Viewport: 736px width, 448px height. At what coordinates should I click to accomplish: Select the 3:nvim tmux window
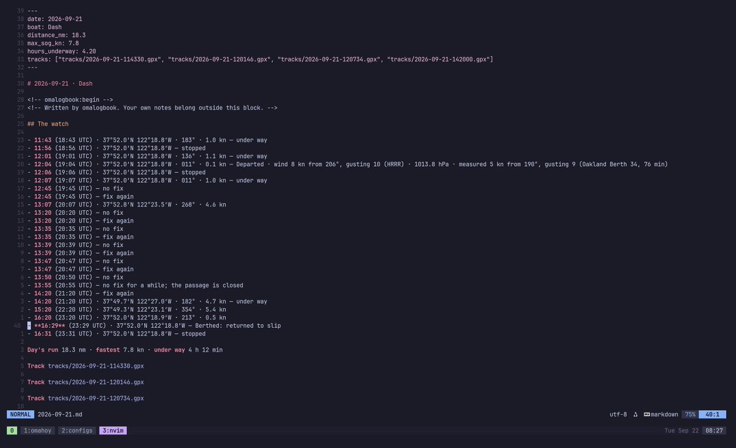point(113,430)
